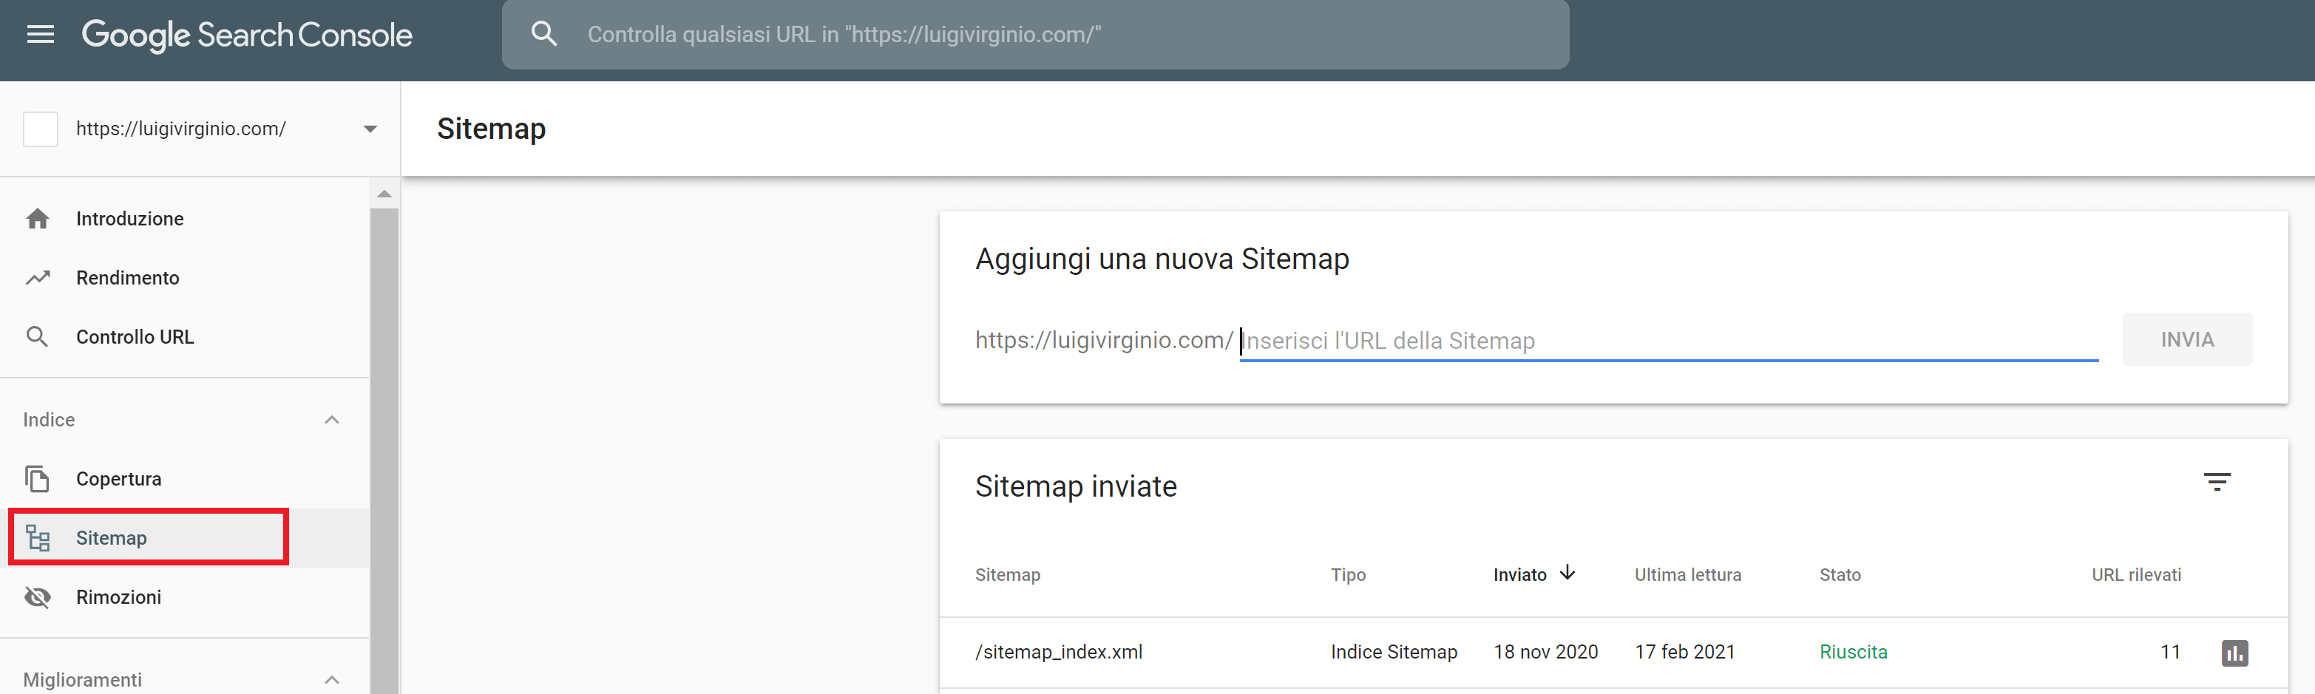Screen dimensions: 2315x694
Task: Open Introduzione from the sidebar
Action: pyautogui.click(x=129, y=218)
